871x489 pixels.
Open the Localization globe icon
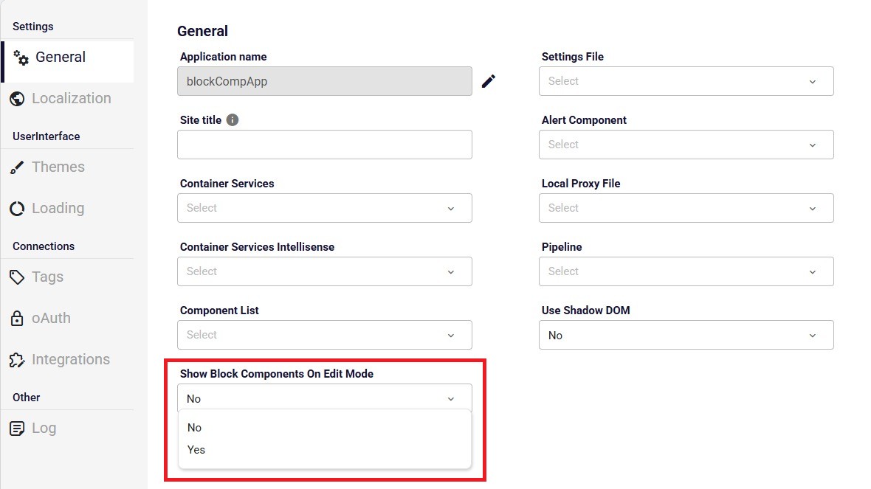pos(17,99)
